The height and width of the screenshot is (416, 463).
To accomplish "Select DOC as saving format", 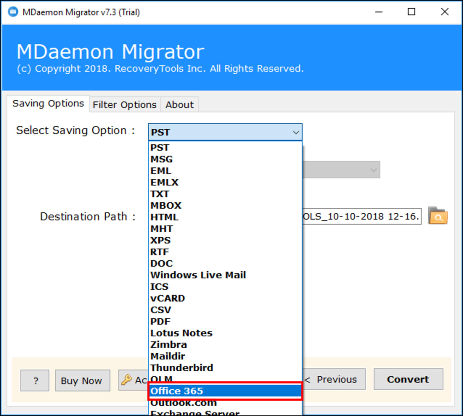I will pyautogui.click(x=225, y=263).
